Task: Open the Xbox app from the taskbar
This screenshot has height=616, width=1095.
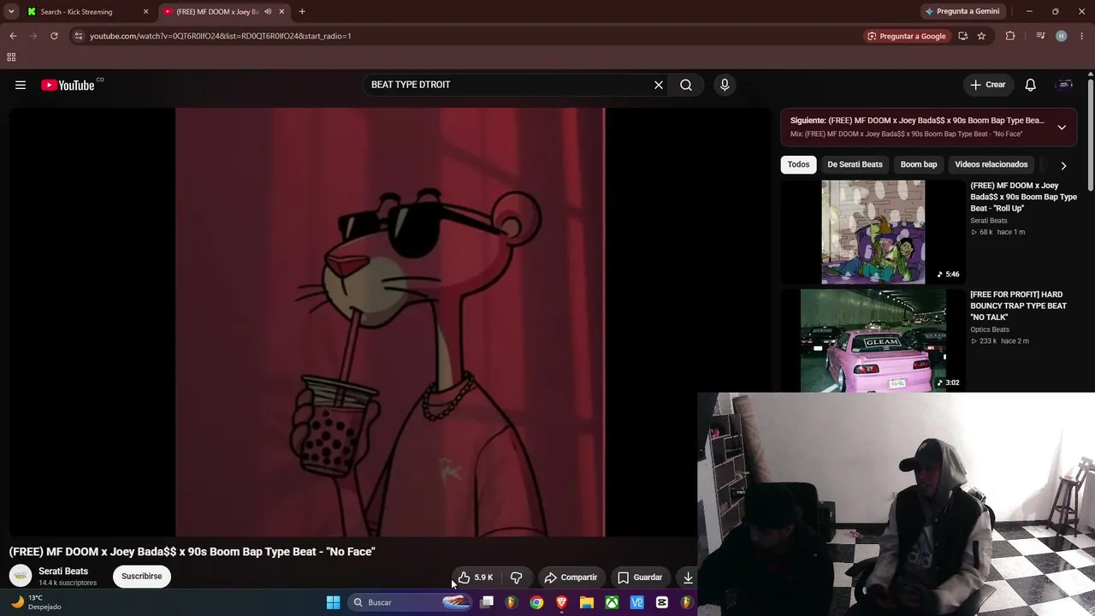Action: (x=612, y=602)
